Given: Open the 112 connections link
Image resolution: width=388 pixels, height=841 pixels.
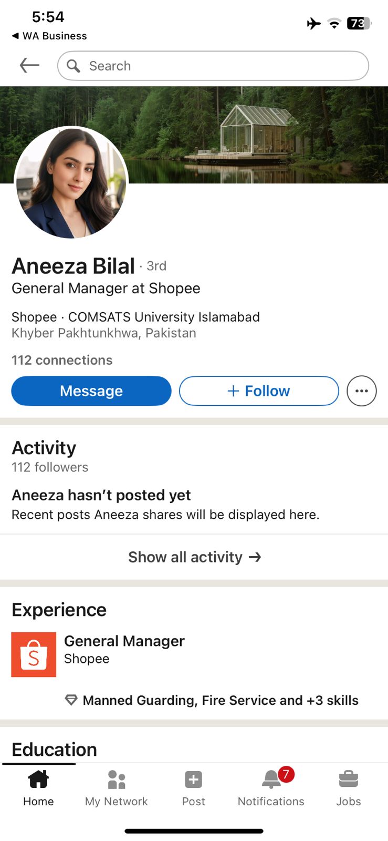Looking at the screenshot, I should click(x=62, y=360).
